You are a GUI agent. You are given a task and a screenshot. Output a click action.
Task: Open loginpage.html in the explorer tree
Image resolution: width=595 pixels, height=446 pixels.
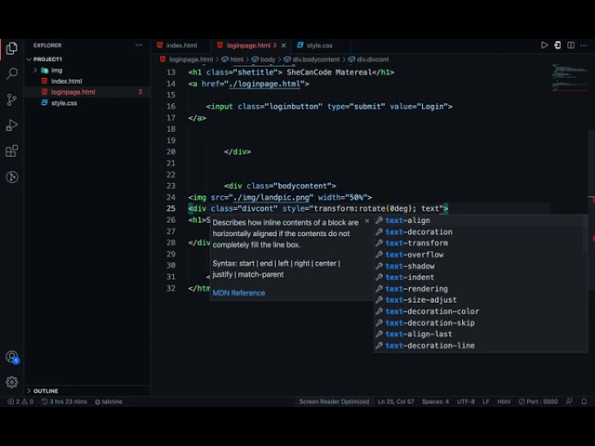(87, 92)
